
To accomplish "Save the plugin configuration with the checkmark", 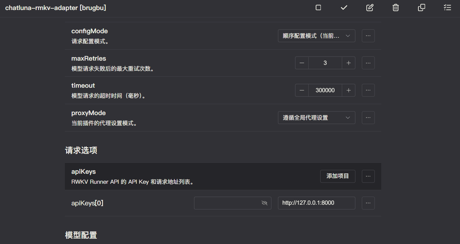I will (x=344, y=7).
